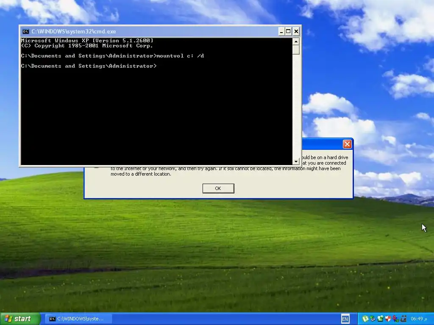Click the EN language indicator
Image resolution: width=434 pixels, height=325 pixels.
pyautogui.click(x=345, y=319)
